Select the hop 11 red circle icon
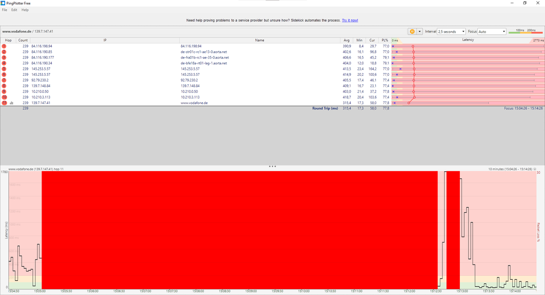Screen dimensions: 545x295 point(4,103)
